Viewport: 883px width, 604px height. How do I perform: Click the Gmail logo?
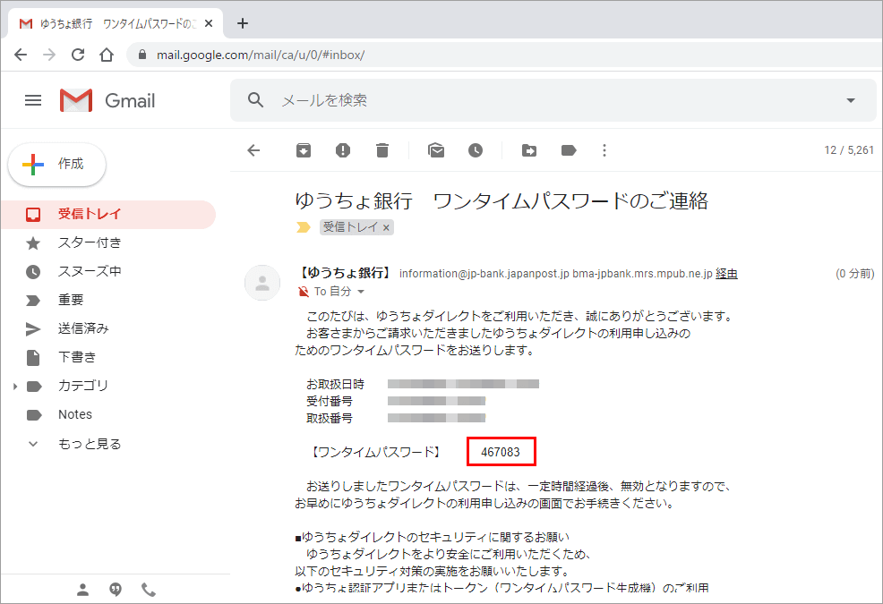click(107, 100)
